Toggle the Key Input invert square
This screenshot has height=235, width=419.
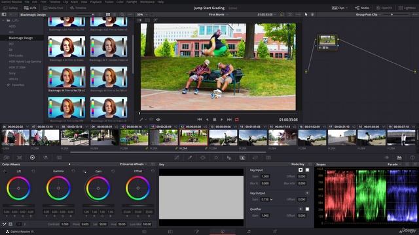[307, 170]
